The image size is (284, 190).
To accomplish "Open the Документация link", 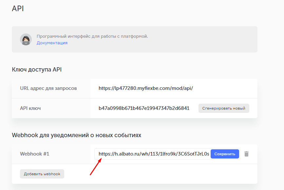I will point(52,43).
